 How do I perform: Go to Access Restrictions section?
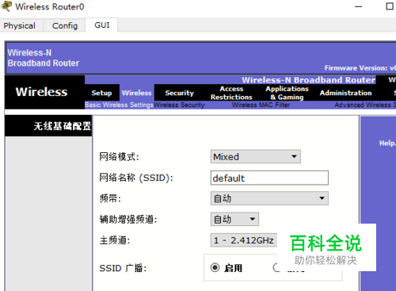pyautogui.click(x=231, y=93)
